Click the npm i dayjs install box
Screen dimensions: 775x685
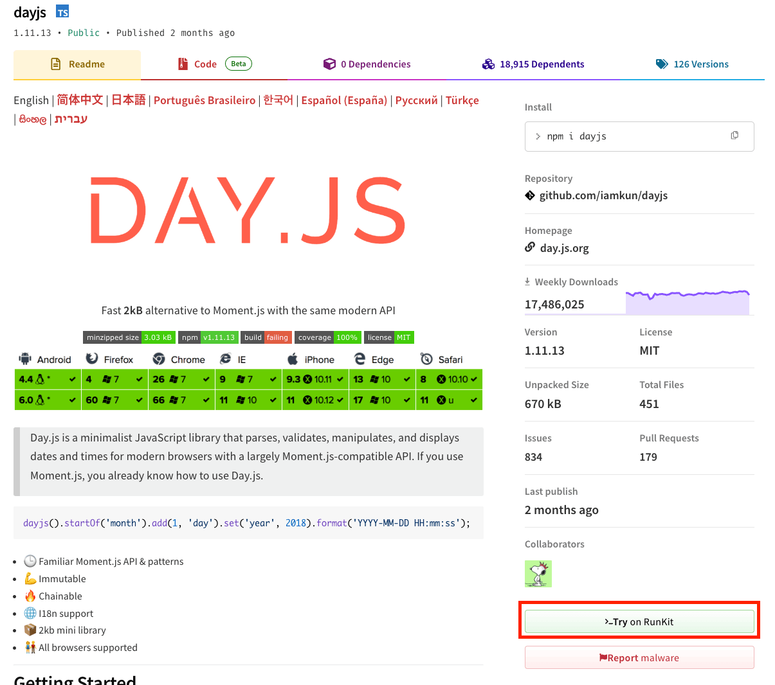coord(639,136)
